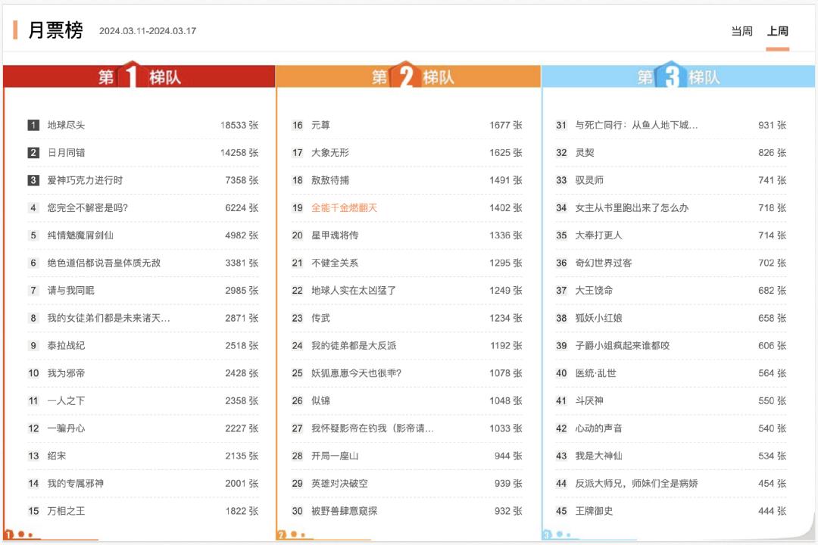Click the 第1梯队 red header banner
The height and width of the screenshot is (545, 818).
[x=139, y=76]
